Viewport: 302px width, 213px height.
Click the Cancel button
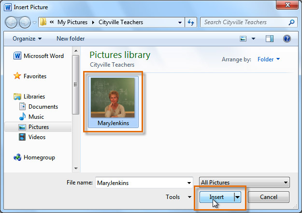(x=269, y=197)
